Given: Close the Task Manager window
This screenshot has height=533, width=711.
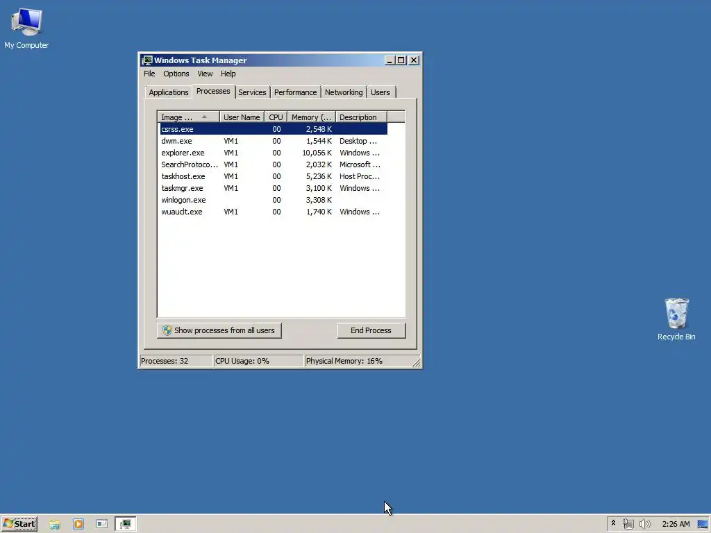Looking at the screenshot, I should pyautogui.click(x=414, y=60).
